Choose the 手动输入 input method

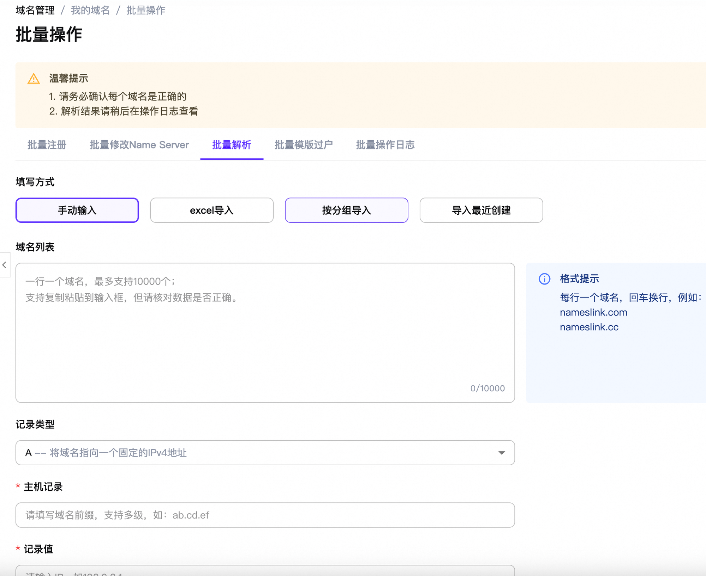click(x=77, y=210)
